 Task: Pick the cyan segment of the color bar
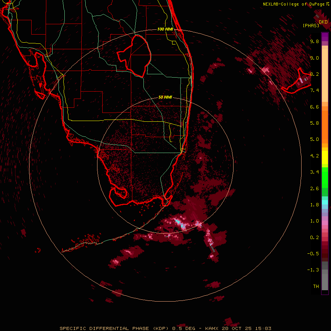325,202
